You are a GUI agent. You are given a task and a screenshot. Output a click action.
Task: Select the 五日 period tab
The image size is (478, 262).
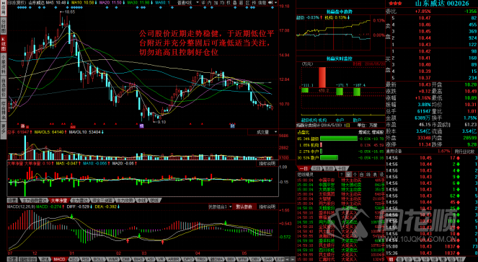click(x=329, y=168)
